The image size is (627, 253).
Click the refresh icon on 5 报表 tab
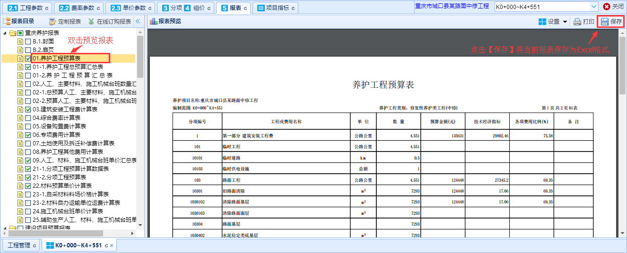[x=246, y=8]
